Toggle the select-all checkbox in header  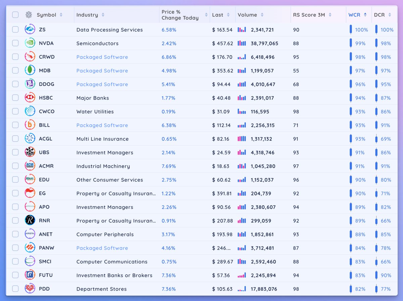[15, 15]
